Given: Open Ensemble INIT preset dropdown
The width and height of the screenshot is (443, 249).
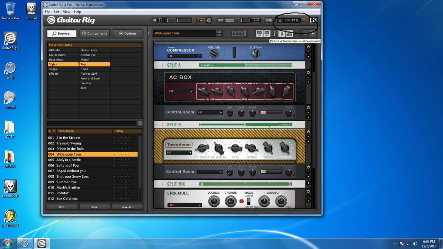Looking at the screenshot, I should coord(184,205).
